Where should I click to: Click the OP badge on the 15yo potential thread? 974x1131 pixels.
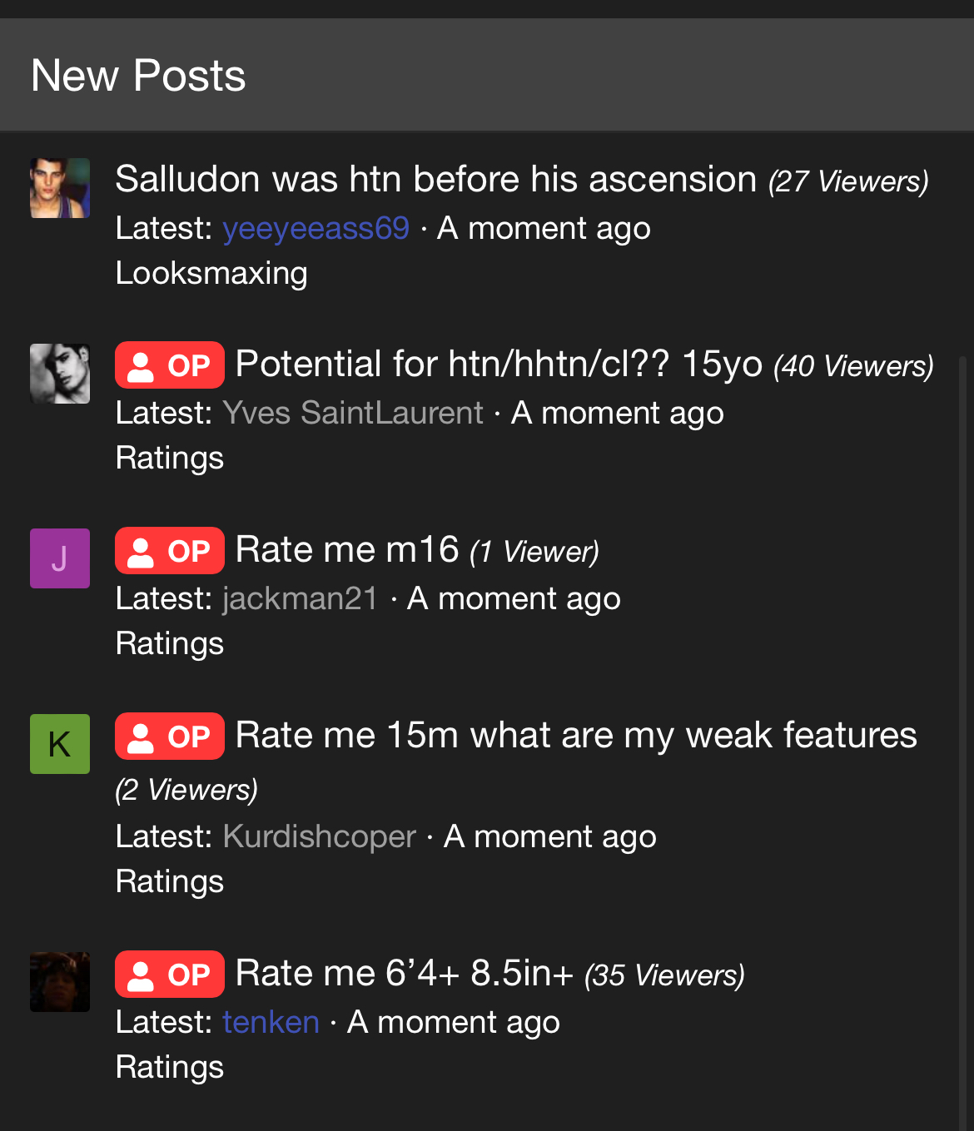coord(170,365)
